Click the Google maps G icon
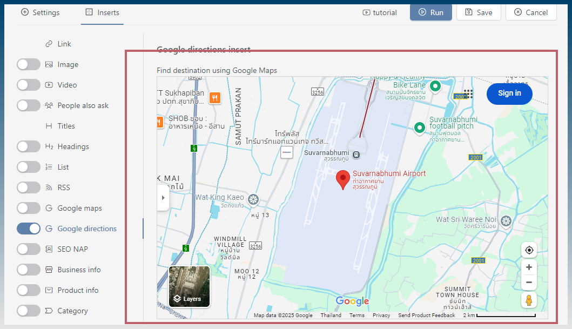 (49, 209)
